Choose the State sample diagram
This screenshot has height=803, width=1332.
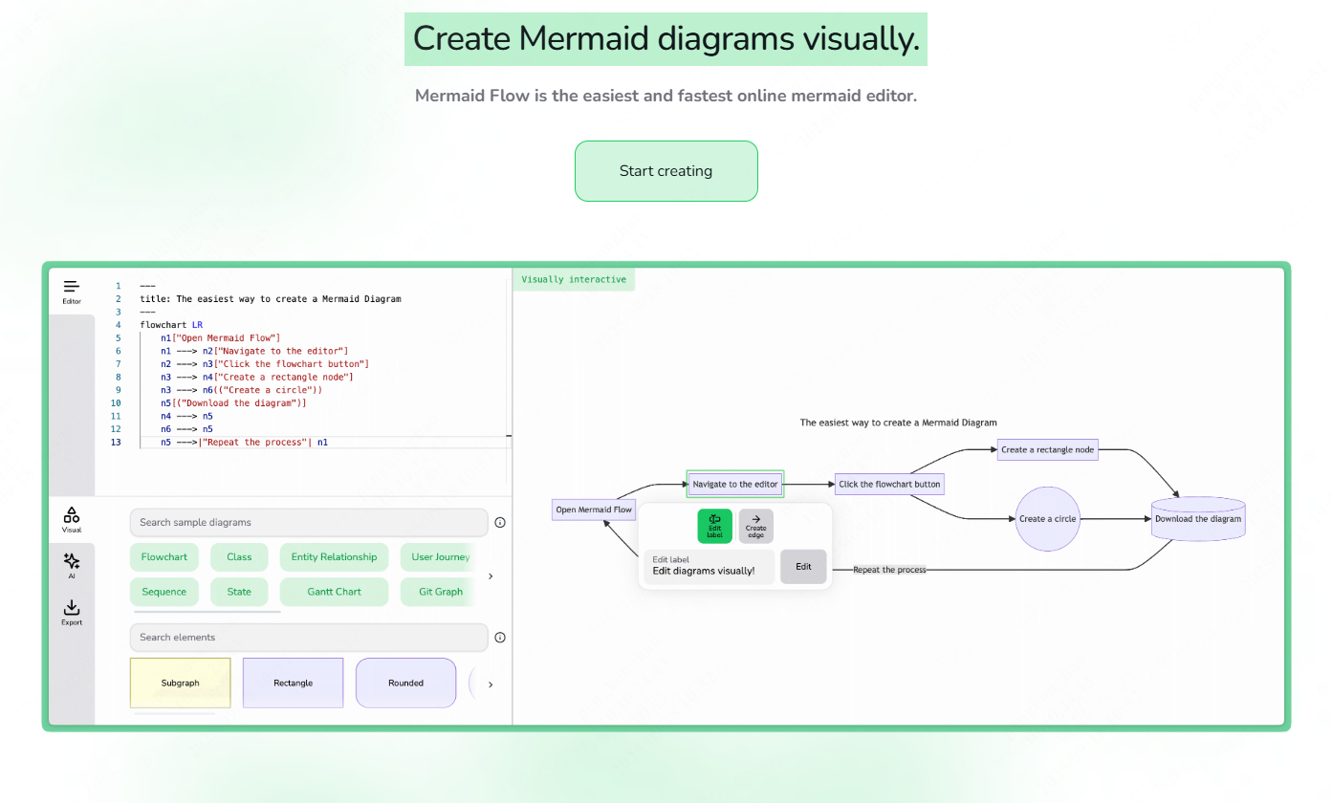point(239,592)
